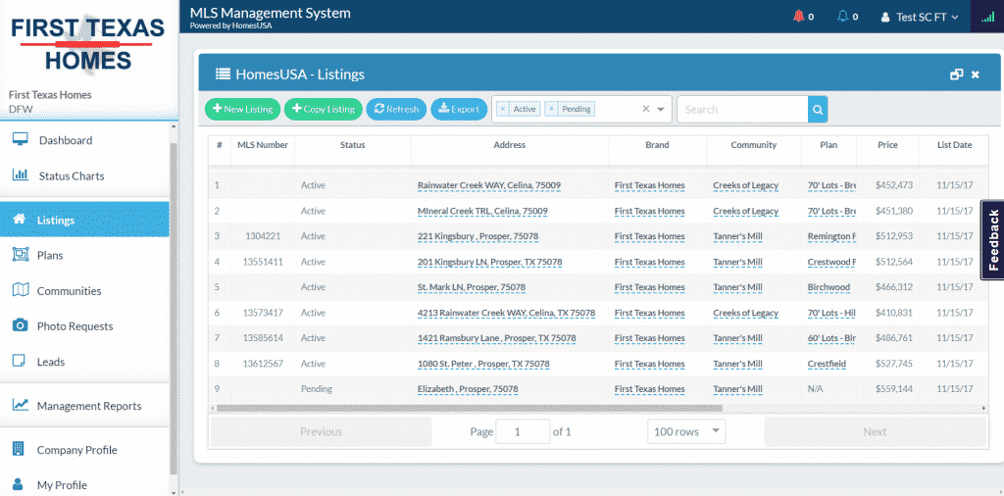
Task: Pop out the Listings panel window icon
Action: tap(956, 74)
